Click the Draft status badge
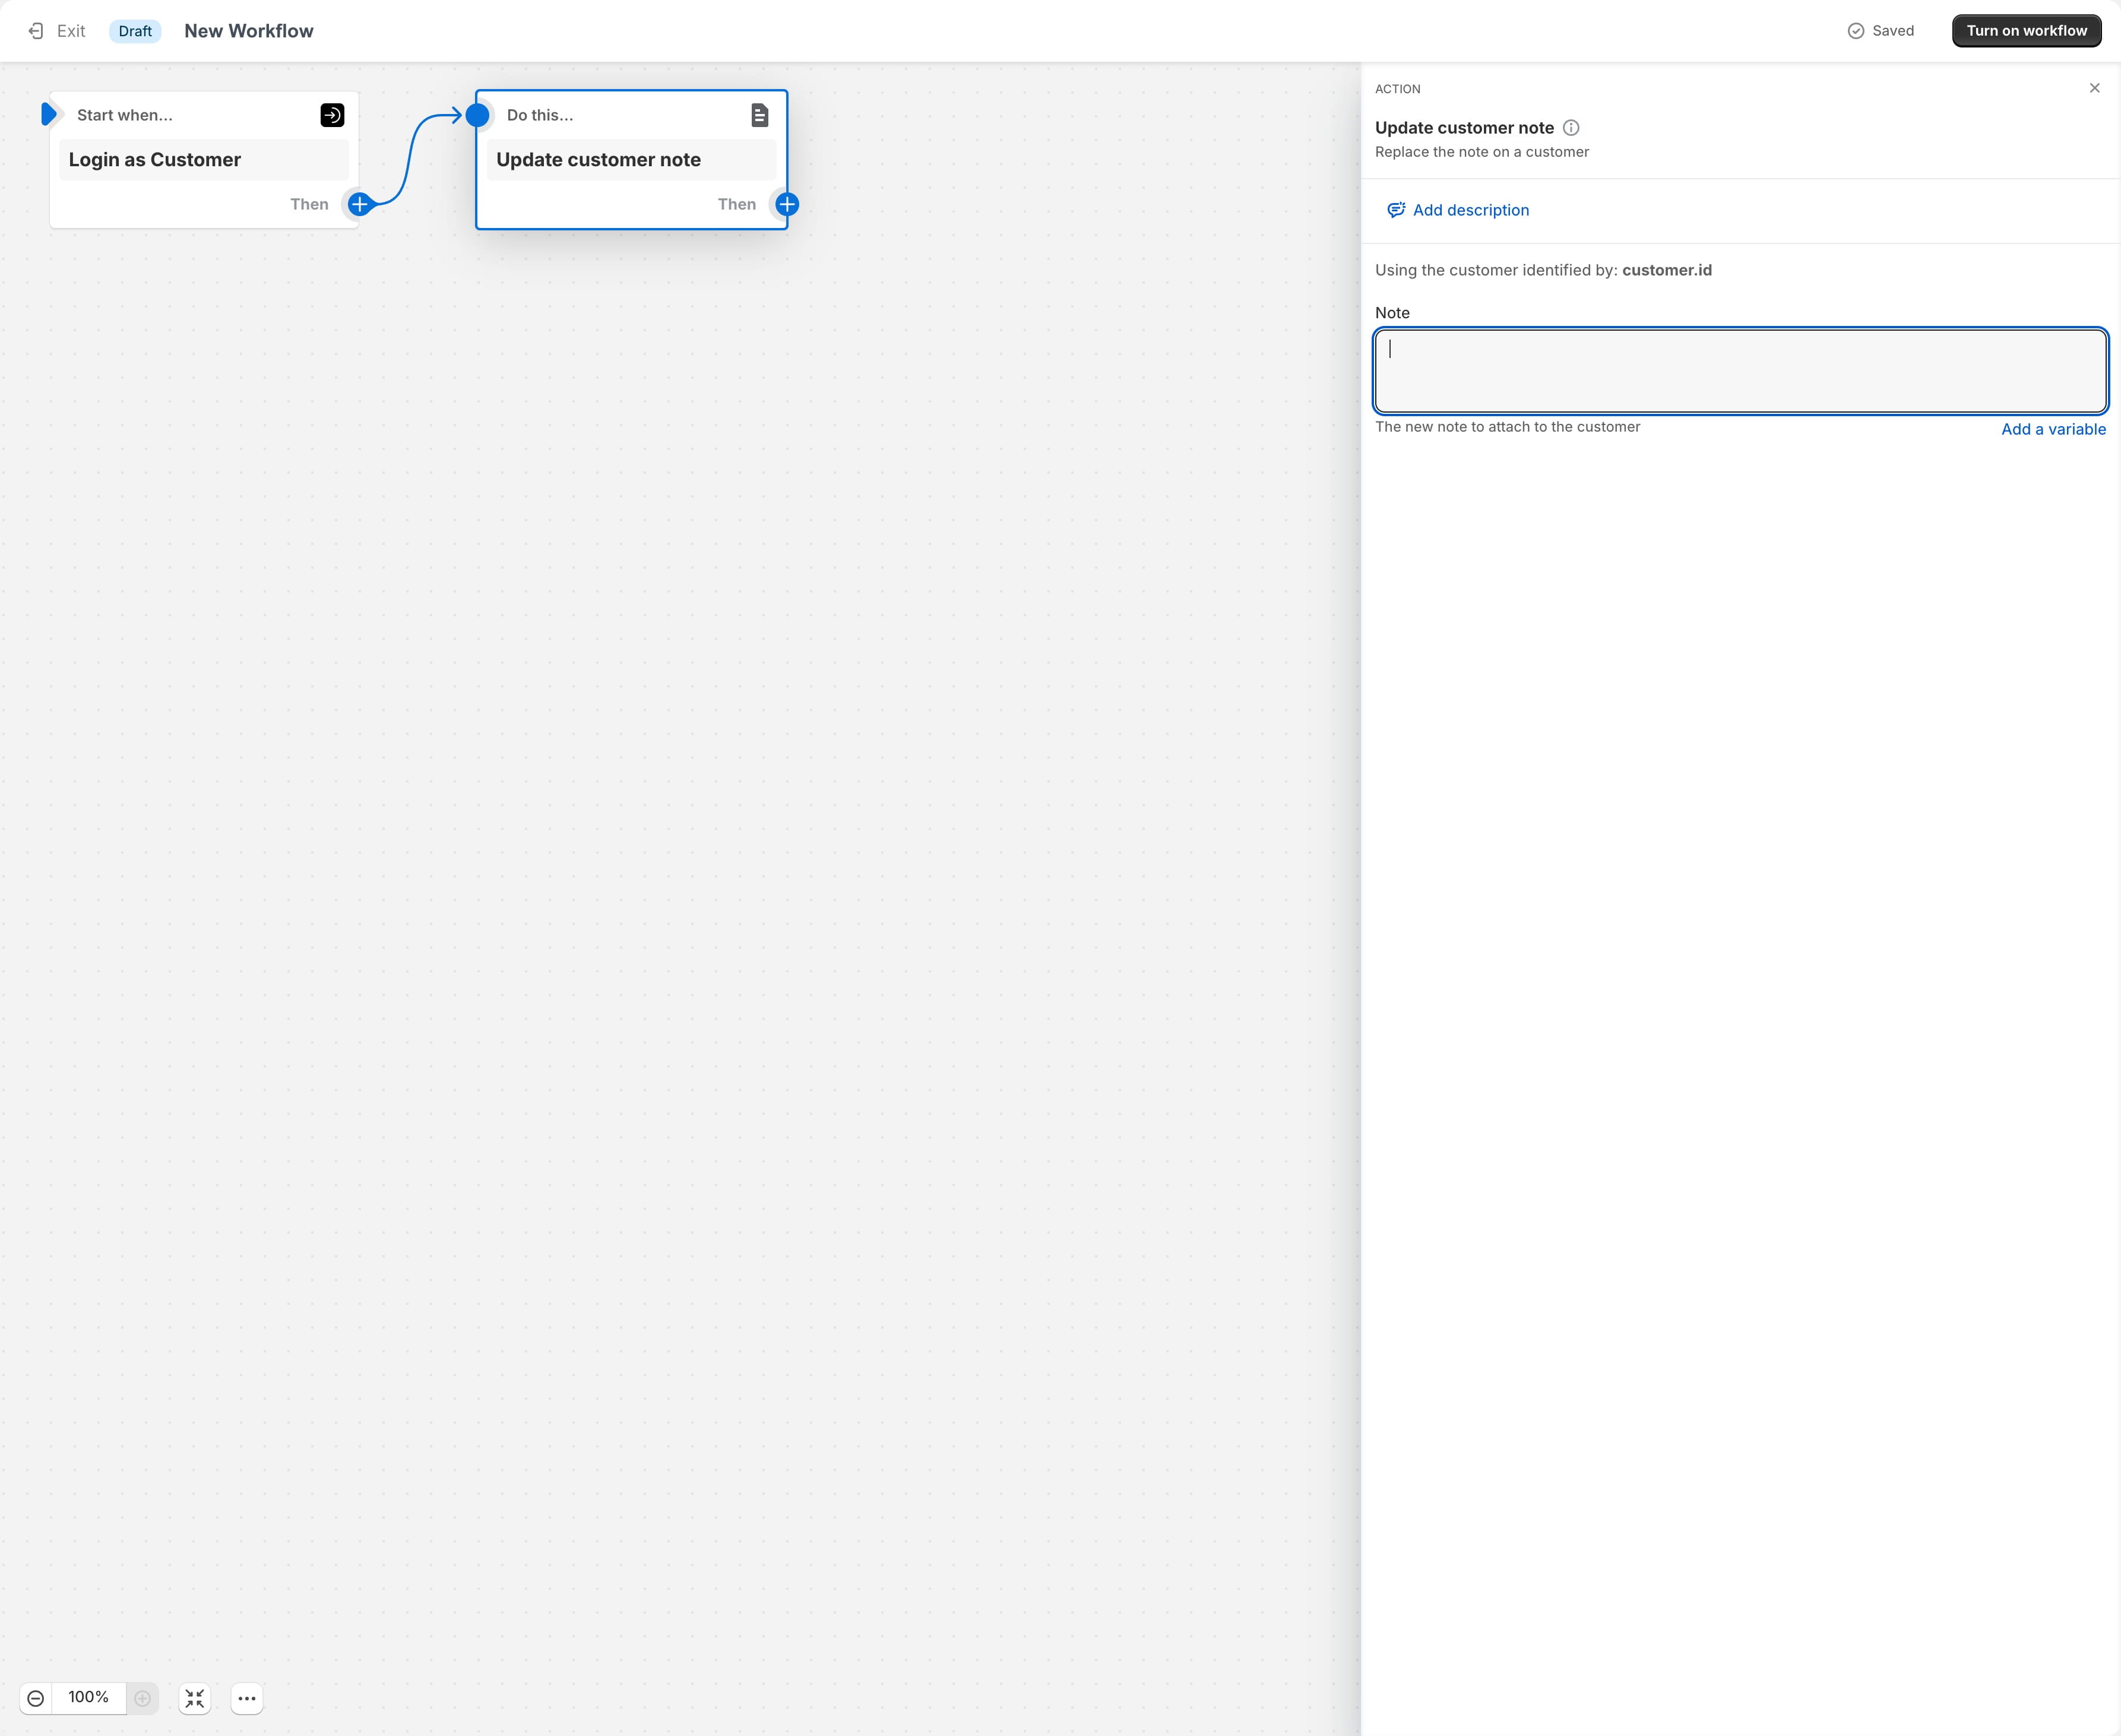Image resolution: width=2121 pixels, height=1736 pixels. (135, 30)
